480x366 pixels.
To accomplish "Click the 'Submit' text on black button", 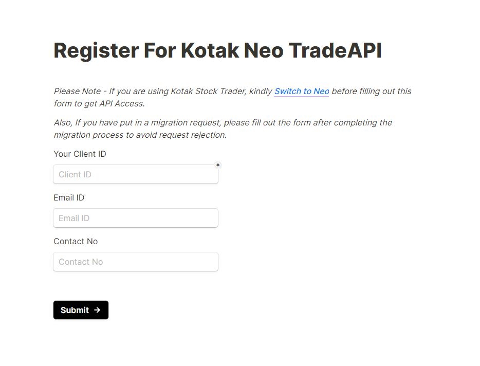I will [75, 310].
